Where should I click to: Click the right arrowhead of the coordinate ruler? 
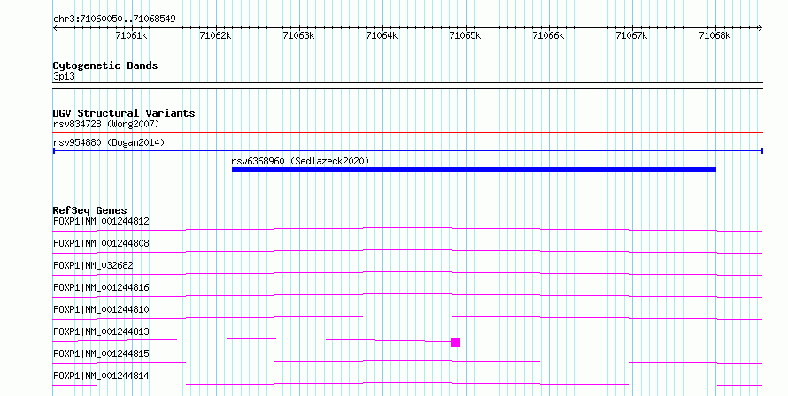(761, 28)
